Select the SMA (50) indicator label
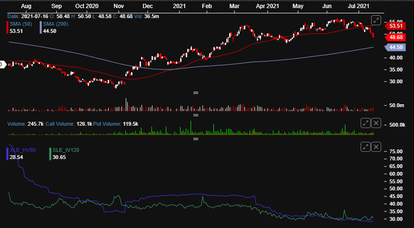This screenshot has height=228, width=414. 21,24
